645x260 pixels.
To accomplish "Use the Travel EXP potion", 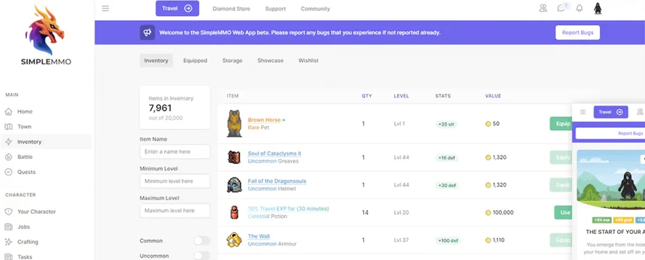I will (563, 212).
